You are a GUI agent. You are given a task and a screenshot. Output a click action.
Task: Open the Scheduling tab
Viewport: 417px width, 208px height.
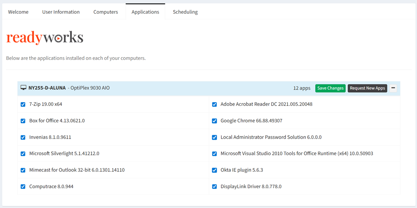click(x=185, y=12)
